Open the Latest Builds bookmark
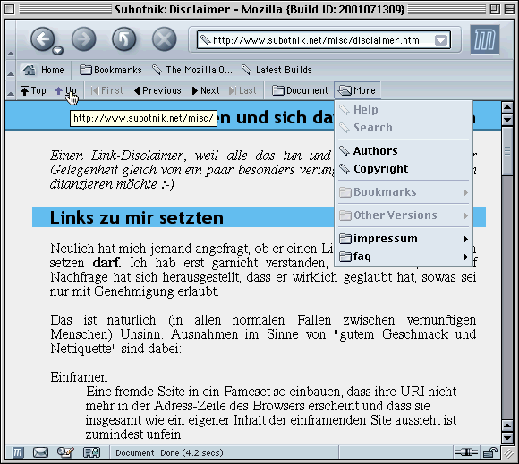519x464 pixels. tap(277, 70)
